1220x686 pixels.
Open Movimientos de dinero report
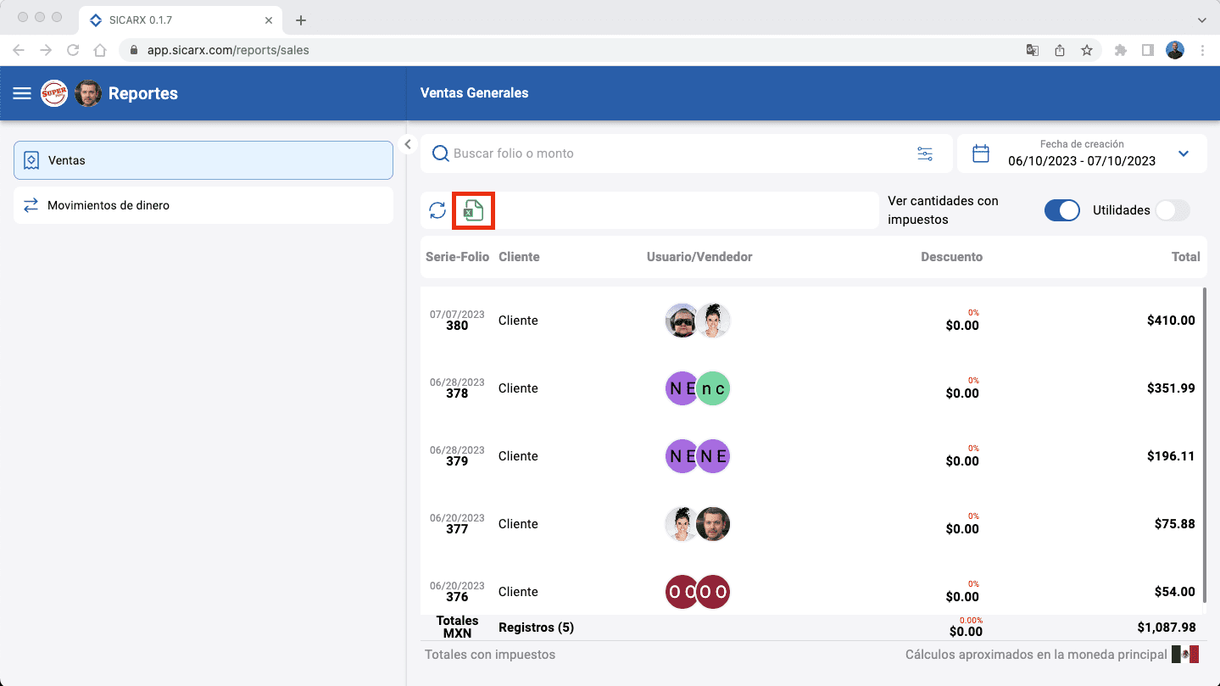[x=203, y=205]
